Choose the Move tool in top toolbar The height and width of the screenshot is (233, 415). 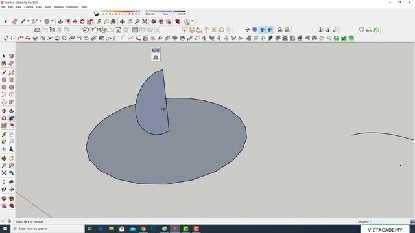click(75, 21)
